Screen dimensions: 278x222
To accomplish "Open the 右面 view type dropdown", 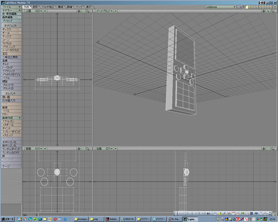I will (104, 149).
